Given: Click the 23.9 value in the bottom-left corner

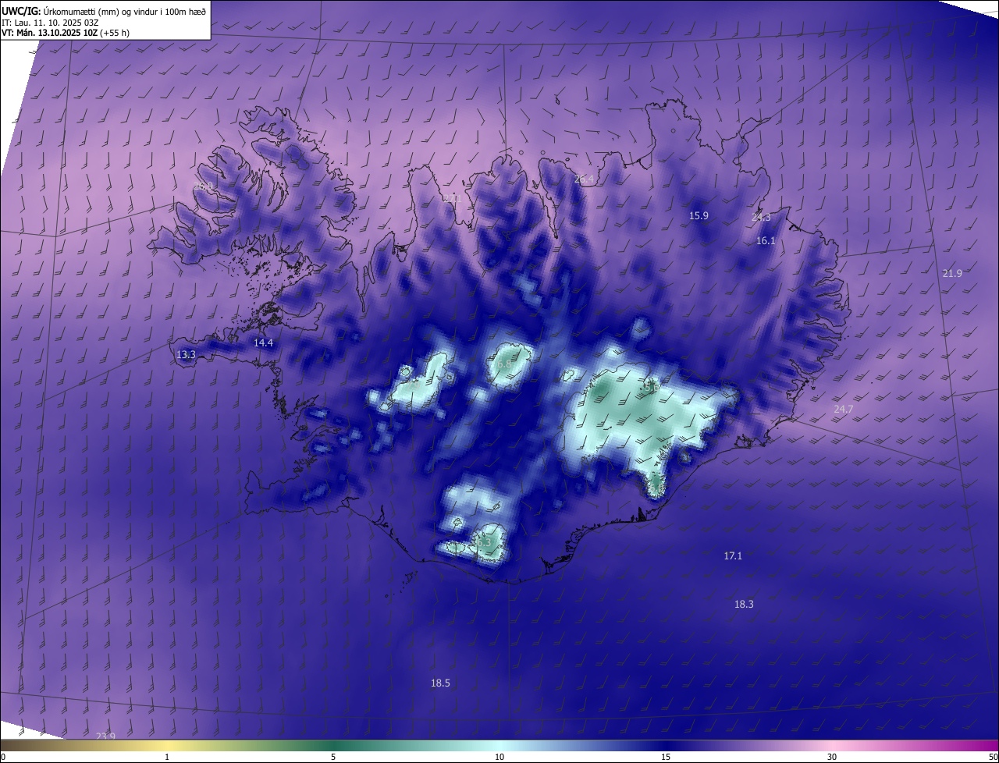Looking at the screenshot, I should coord(105,736).
